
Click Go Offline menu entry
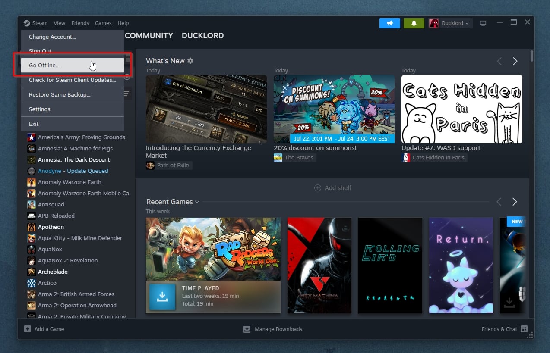coord(73,65)
